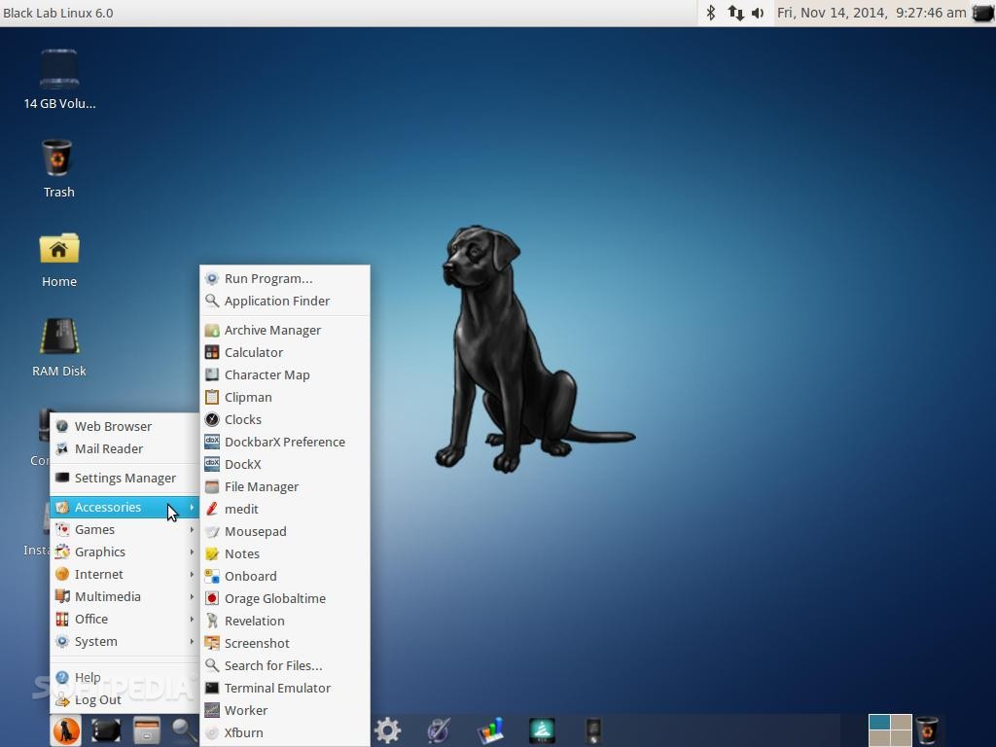
Task: Click the settings gear icon in the dock
Action: (x=387, y=729)
